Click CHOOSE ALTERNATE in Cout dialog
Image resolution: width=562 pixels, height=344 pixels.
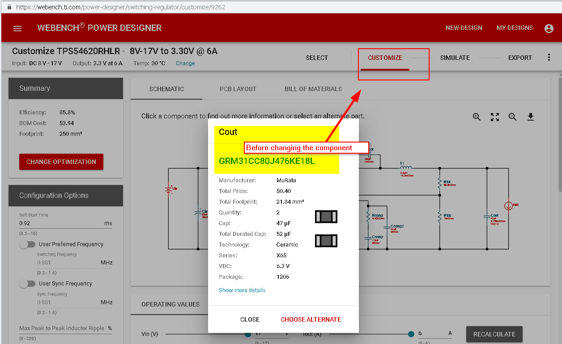coord(311,319)
